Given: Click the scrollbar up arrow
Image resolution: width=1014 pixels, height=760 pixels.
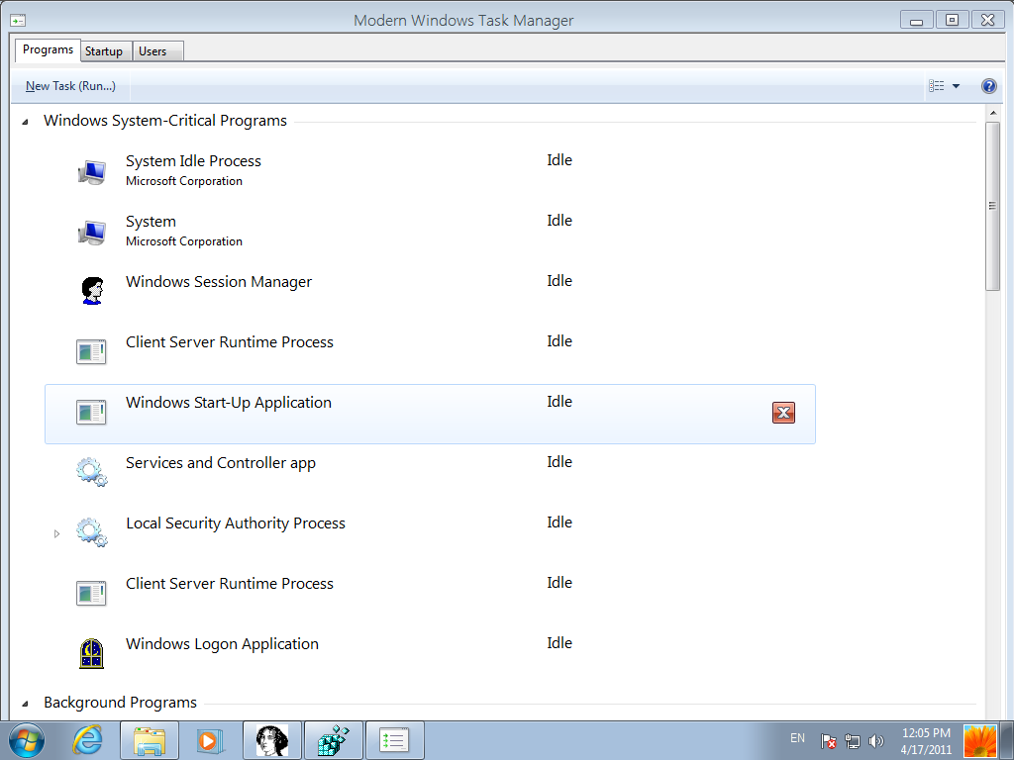Looking at the screenshot, I should (x=992, y=113).
